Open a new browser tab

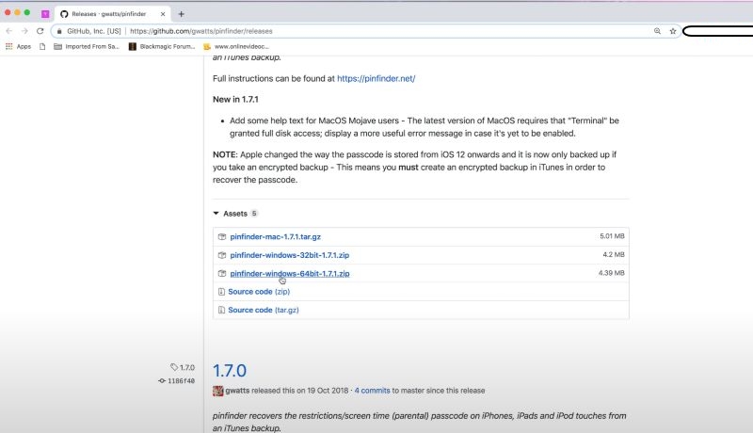click(x=181, y=14)
